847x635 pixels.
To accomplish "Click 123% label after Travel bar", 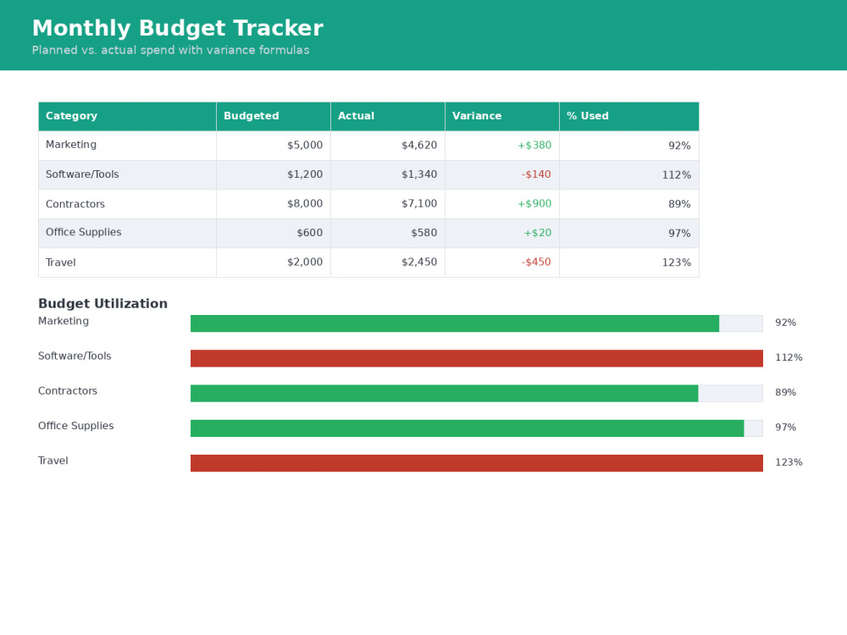I will (x=789, y=462).
